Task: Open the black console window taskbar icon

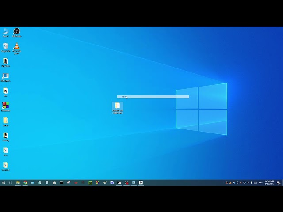Action: click(61, 182)
